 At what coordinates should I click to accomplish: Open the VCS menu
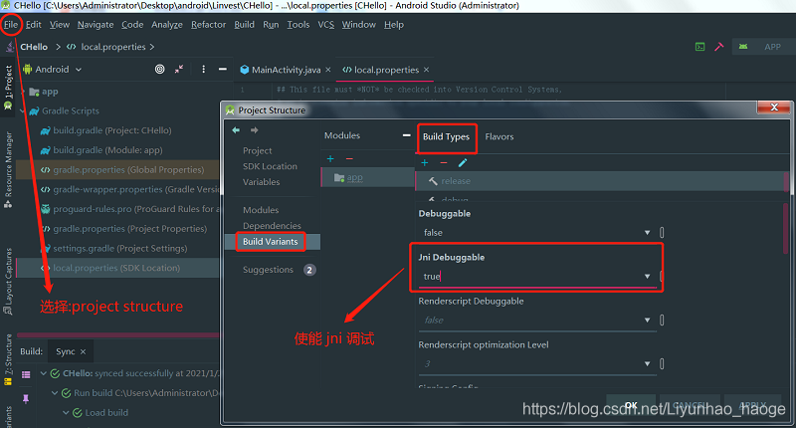326,24
